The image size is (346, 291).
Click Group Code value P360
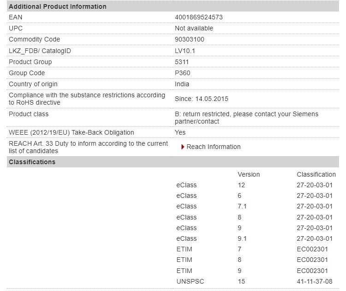(x=182, y=73)
